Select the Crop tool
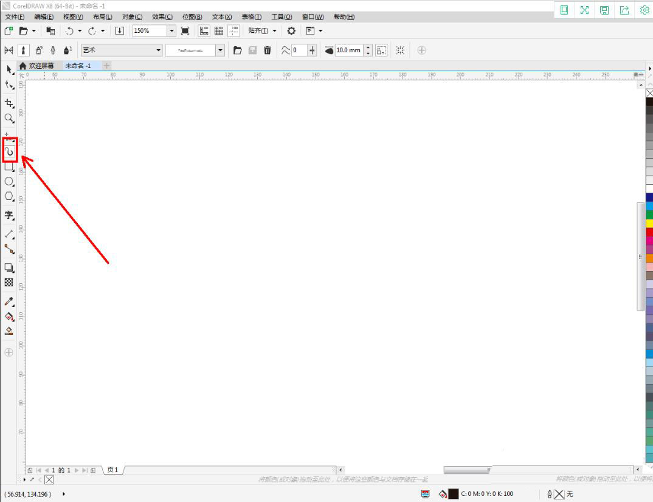 pyautogui.click(x=9, y=103)
